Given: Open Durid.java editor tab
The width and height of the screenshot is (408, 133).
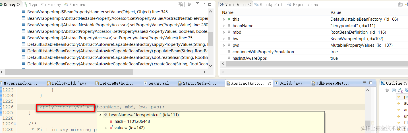Looking at the screenshot, I should [288, 83].
